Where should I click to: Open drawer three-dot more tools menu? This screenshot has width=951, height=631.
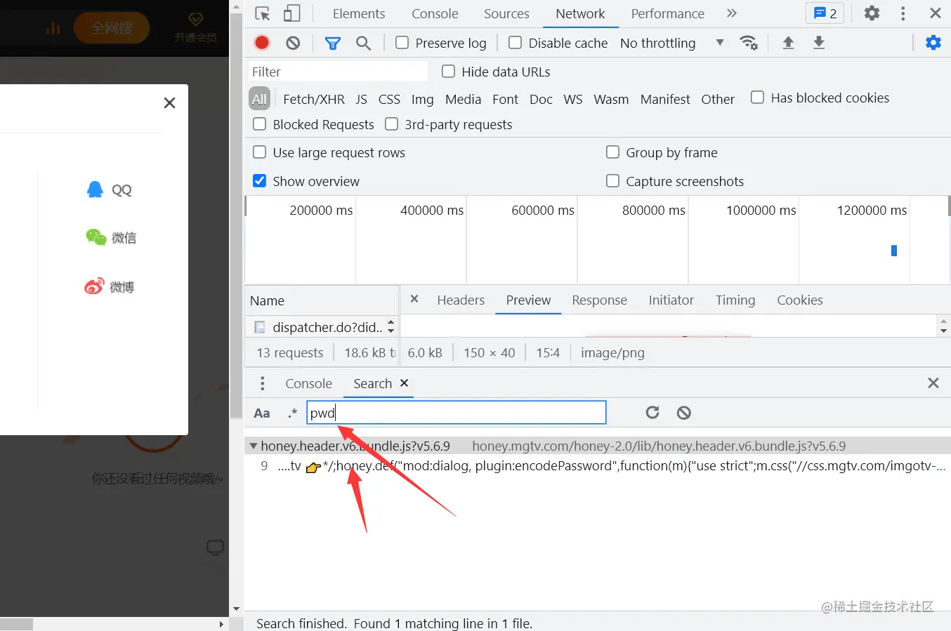(263, 383)
